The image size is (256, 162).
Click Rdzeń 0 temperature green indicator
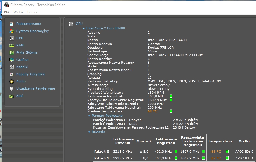[227, 151]
